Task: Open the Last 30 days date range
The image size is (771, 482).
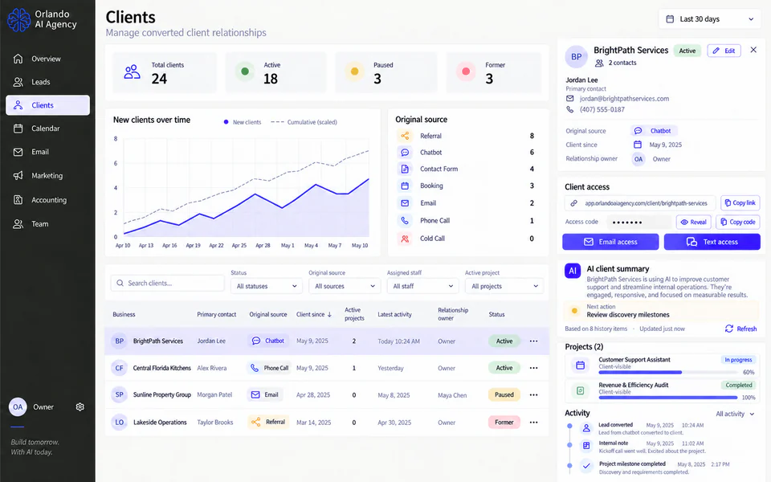Action: (x=709, y=19)
